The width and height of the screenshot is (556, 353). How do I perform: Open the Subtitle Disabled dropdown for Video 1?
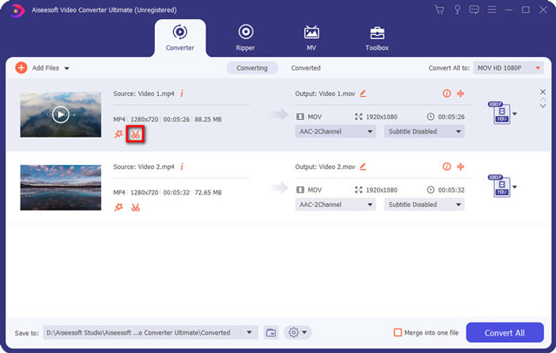(424, 132)
